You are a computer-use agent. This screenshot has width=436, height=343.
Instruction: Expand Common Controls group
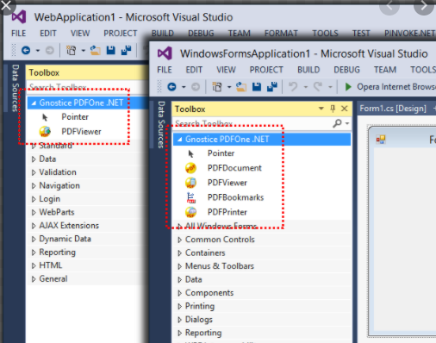pos(179,240)
